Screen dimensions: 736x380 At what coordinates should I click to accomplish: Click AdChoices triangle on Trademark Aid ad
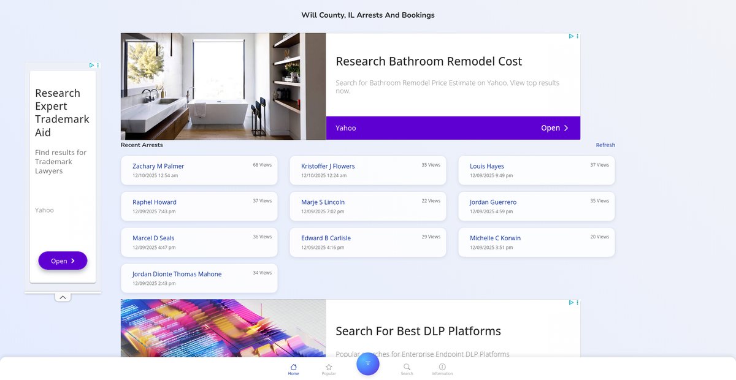91,65
